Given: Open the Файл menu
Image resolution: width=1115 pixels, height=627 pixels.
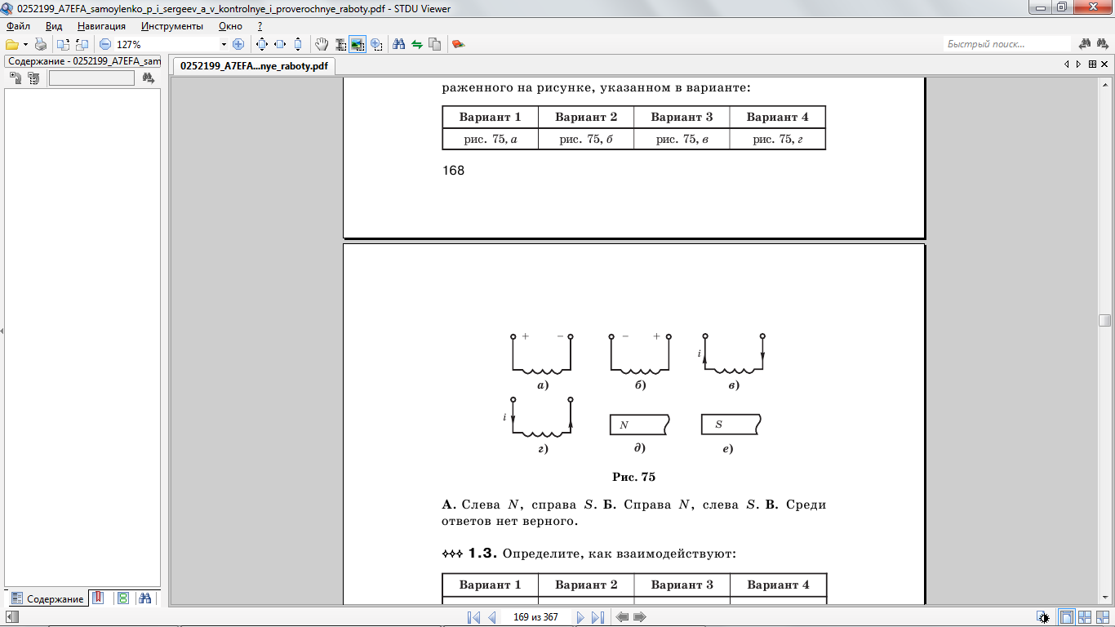Looking at the screenshot, I should (18, 26).
